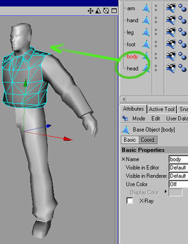Toggle the viewport maximize square icon
188x244 pixels.
coord(114,11)
